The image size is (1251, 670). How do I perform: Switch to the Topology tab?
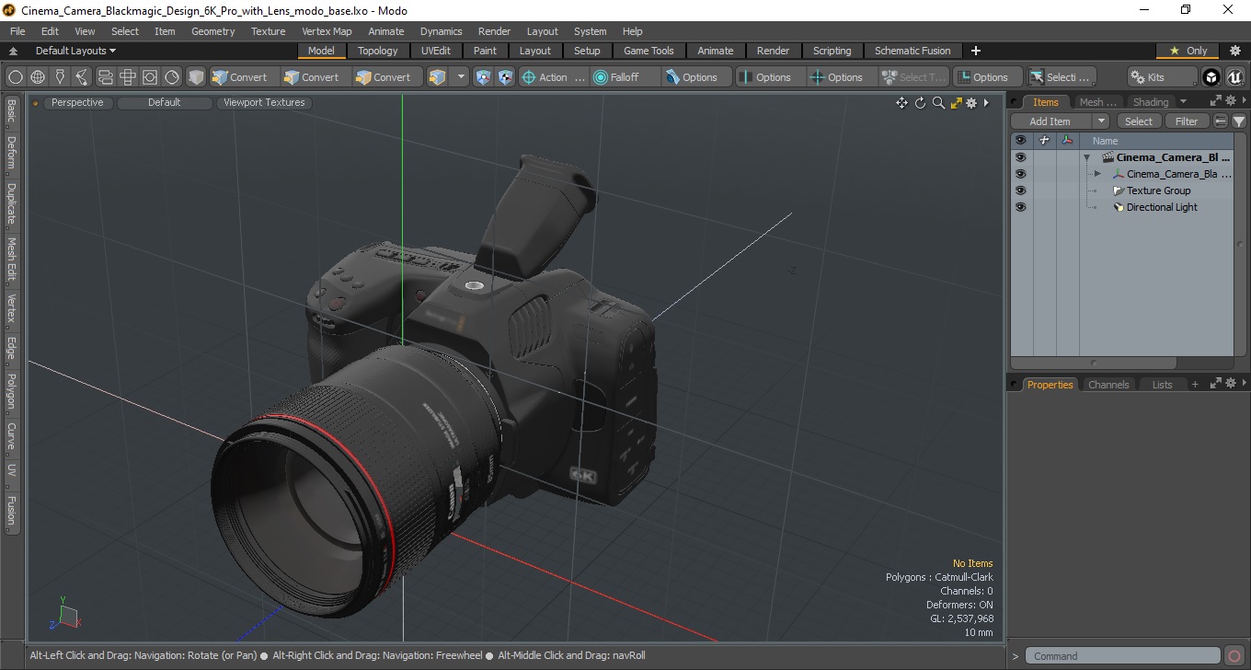[378, 51]
